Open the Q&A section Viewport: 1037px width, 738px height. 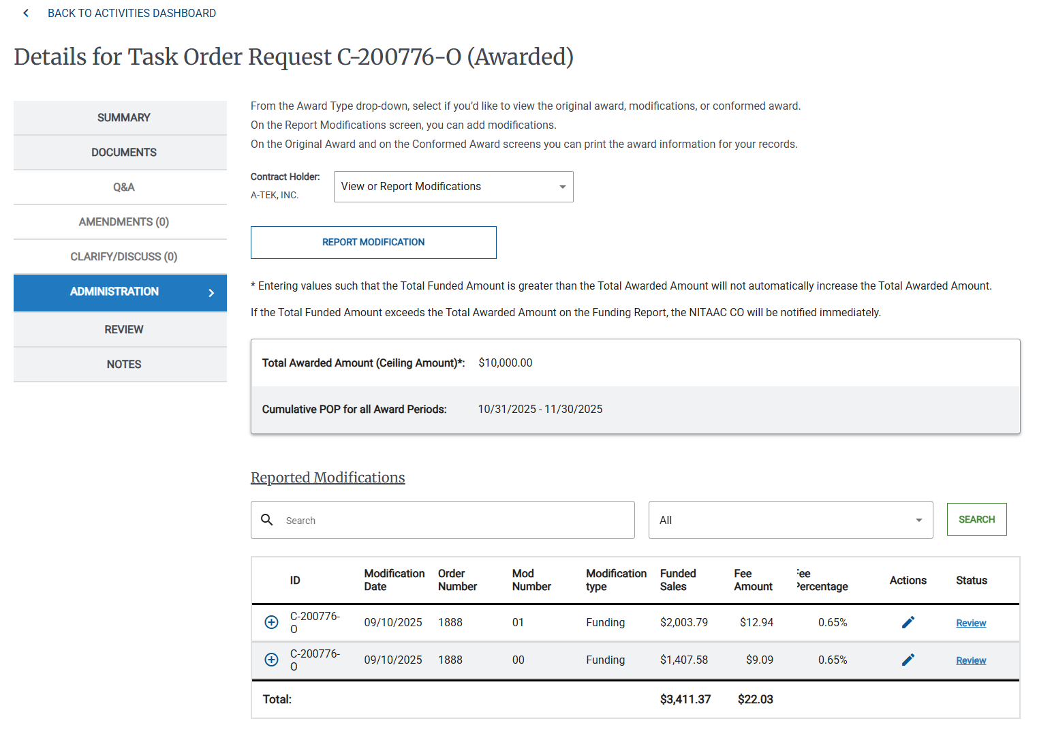(123, 187)
